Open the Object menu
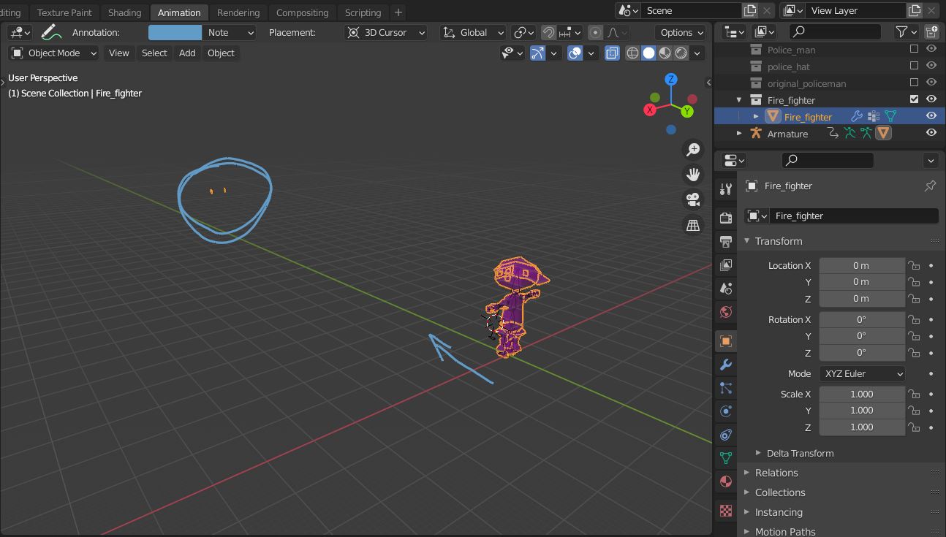The width and height of the screenshot is (946, 537). pos(221,53)
